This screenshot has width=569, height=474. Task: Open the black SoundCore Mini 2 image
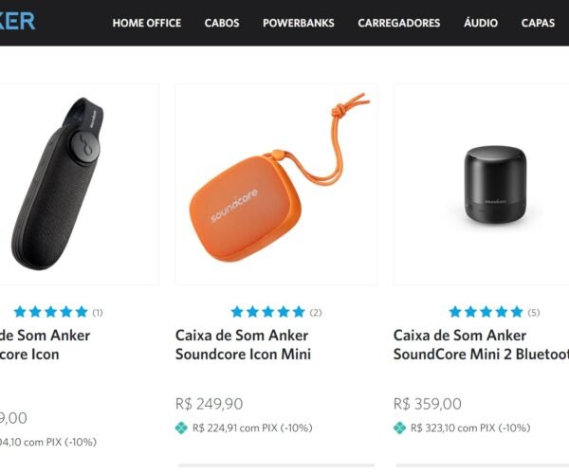pos(481,184)
